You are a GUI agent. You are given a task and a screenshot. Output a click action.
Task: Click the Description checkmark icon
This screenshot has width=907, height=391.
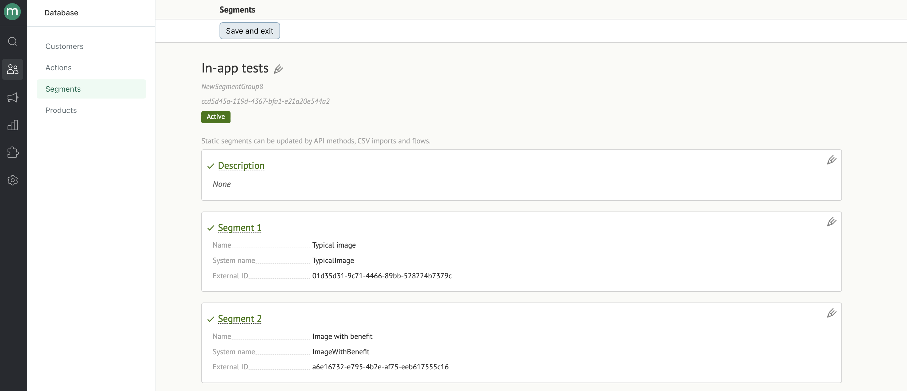click(x=210, y=166)
